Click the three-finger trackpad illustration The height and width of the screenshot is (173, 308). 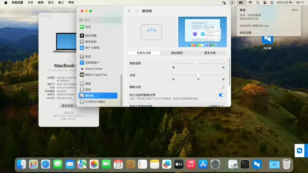(x=152, y=32)
